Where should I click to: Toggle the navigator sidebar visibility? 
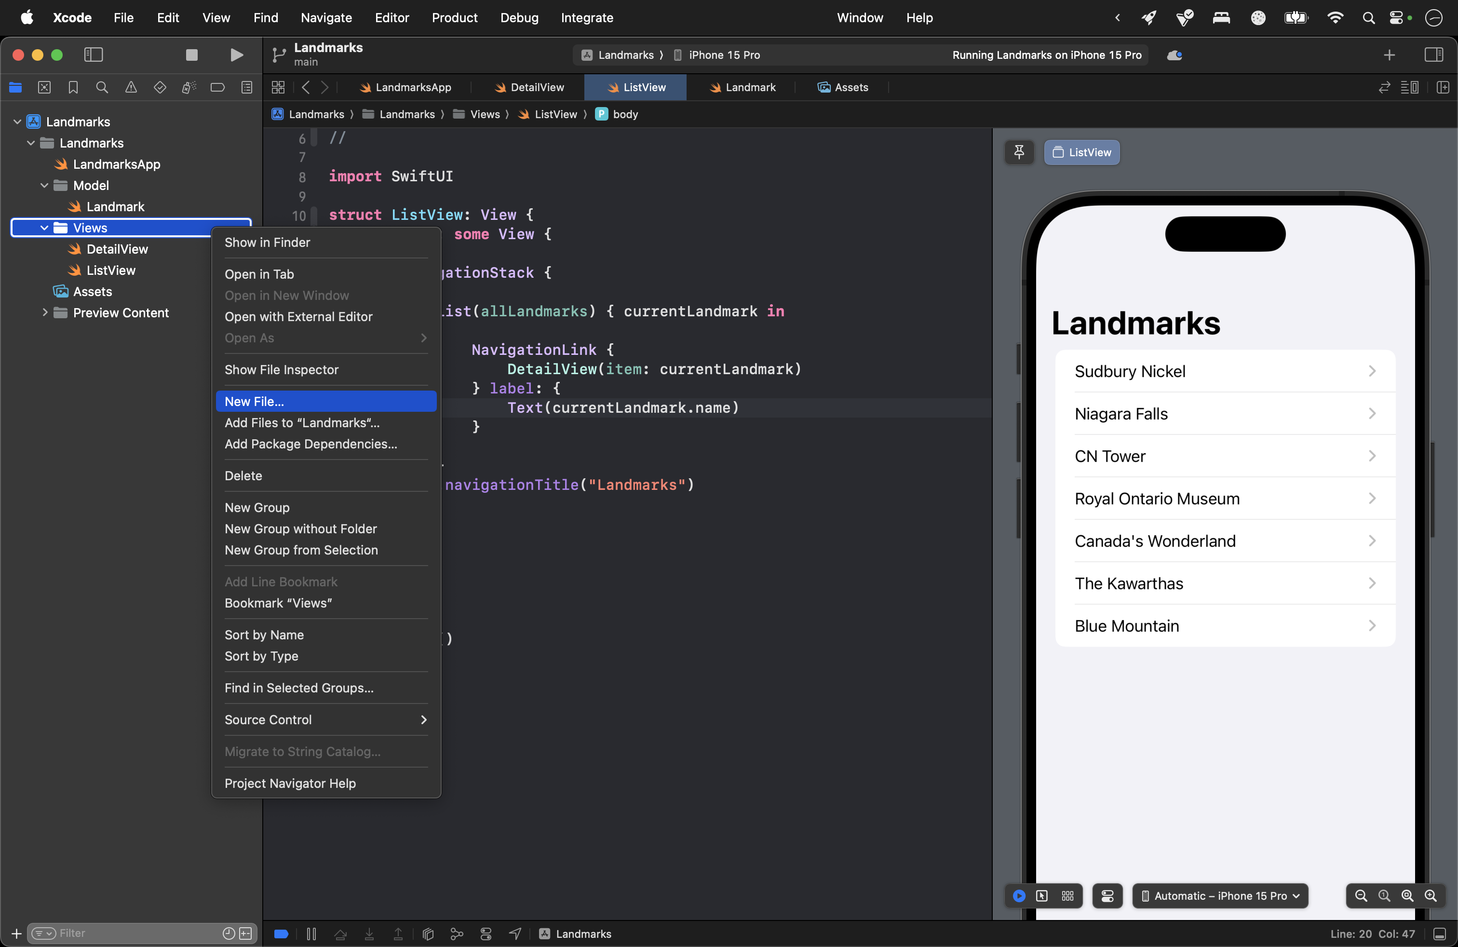(x=93, y=55)
